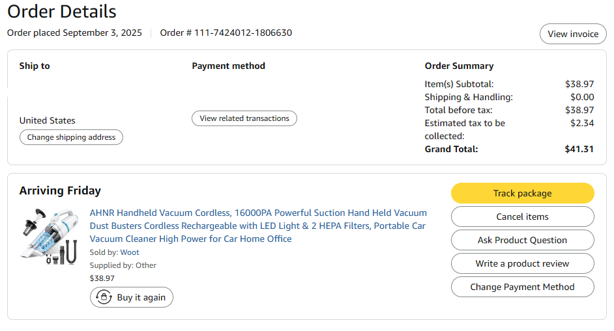Open the AHNR Handheld Vacuum product link

(258, 226)
